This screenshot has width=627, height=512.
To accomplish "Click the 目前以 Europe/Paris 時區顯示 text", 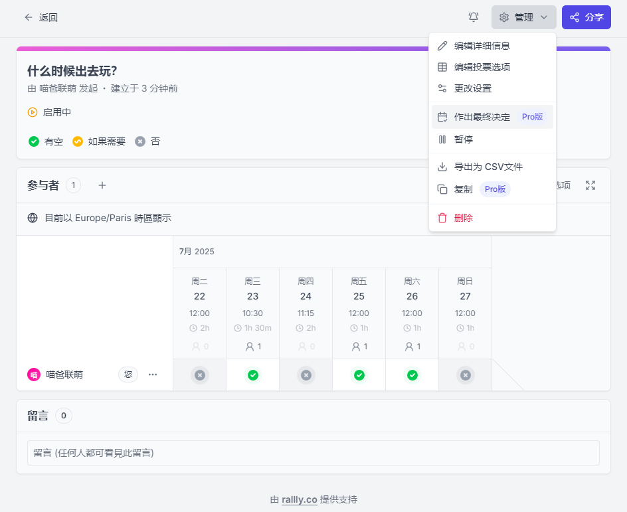I will coord(108,218).
